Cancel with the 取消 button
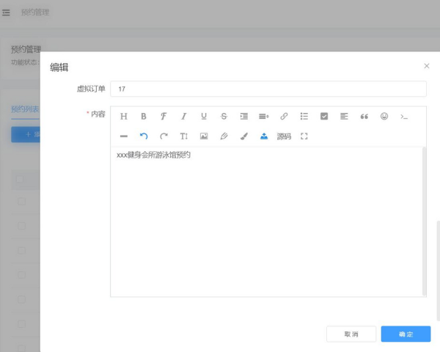Image resolution: width=440 pixels, height=352 pixels. [x=351, y=334]
